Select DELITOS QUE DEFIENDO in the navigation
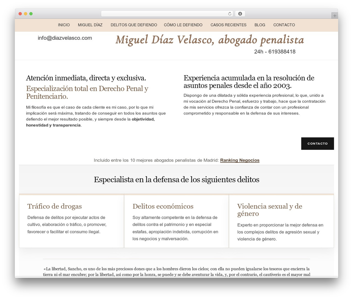Viewport: 353px width, 299px height. 134,25
